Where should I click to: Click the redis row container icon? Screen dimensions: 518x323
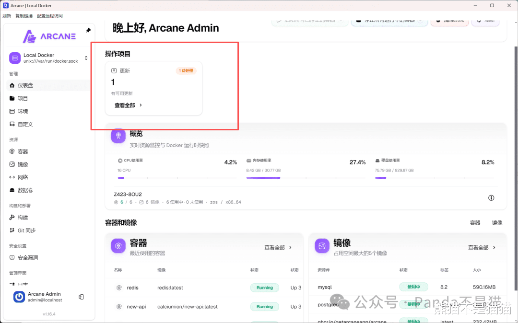[119, 288]
